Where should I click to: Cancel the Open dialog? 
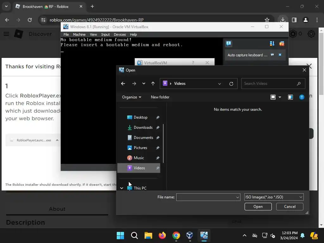coord(290,207)
